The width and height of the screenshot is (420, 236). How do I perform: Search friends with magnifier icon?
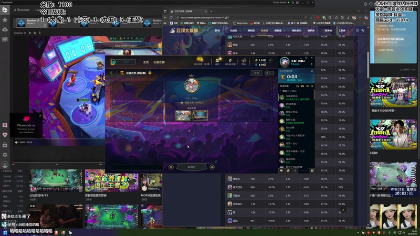(312, 86)
